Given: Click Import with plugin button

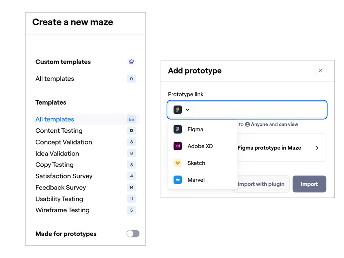Looking at the screenshot, I should point(261,184).
